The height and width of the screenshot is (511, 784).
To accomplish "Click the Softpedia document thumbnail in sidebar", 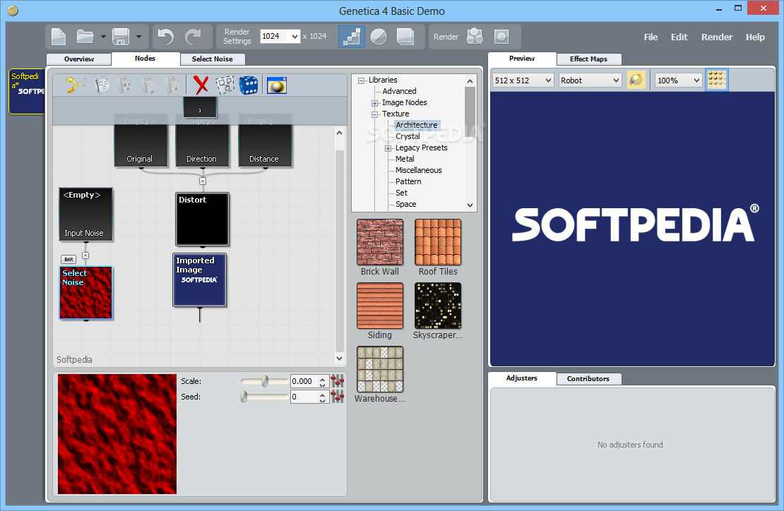I will click(27, 92).
